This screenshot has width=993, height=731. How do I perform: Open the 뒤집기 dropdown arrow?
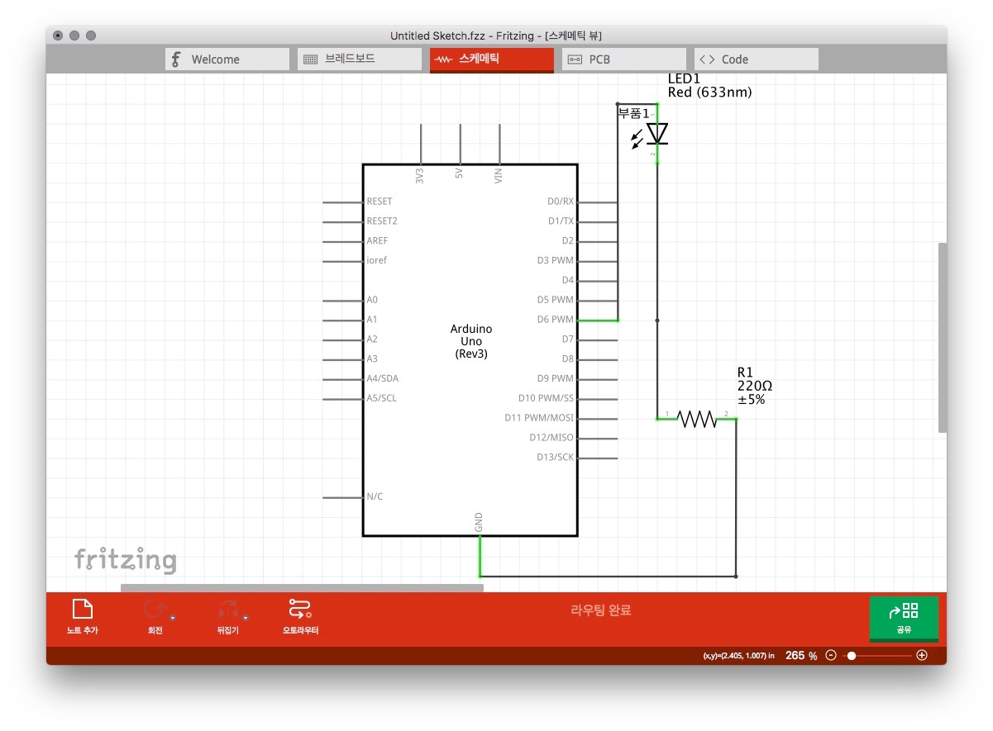[246, 617]
